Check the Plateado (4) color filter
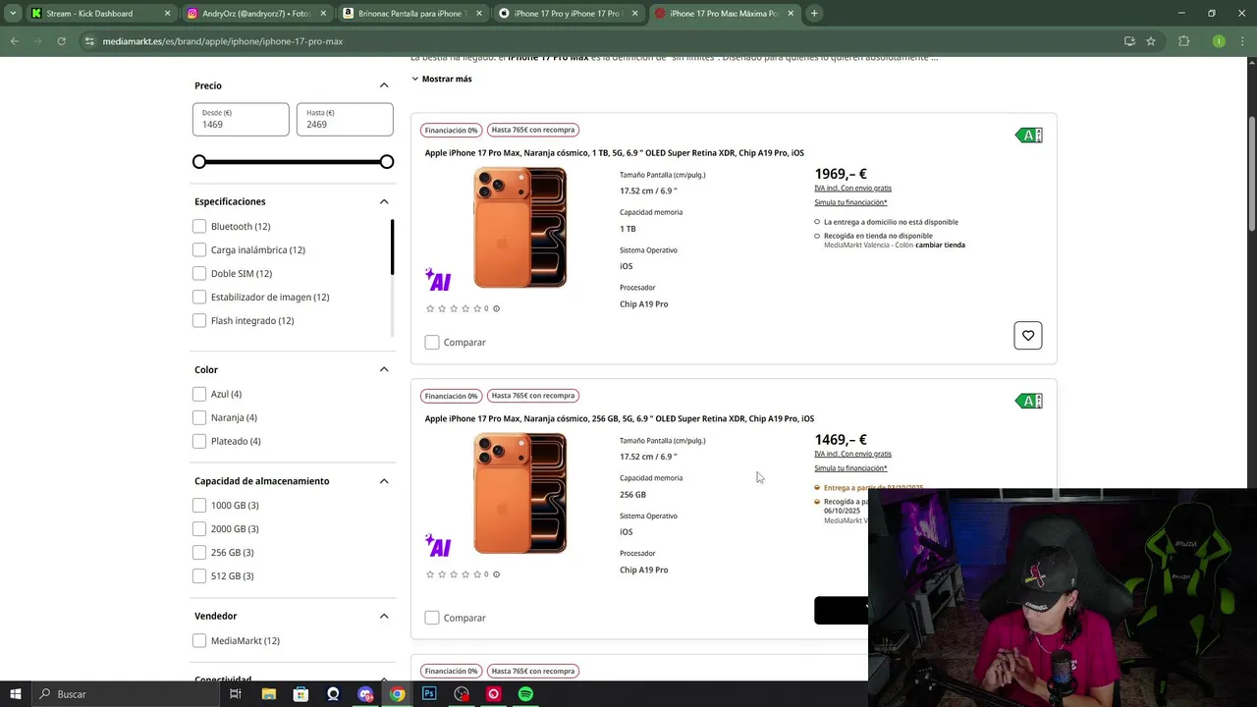Screen dimensions: 1257x707 coord(199,441)
